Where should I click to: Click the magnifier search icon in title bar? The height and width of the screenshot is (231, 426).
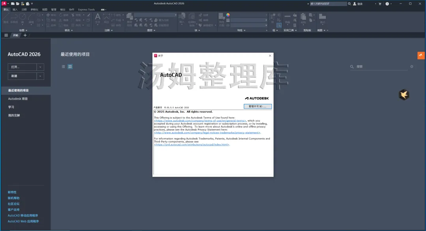349,4
